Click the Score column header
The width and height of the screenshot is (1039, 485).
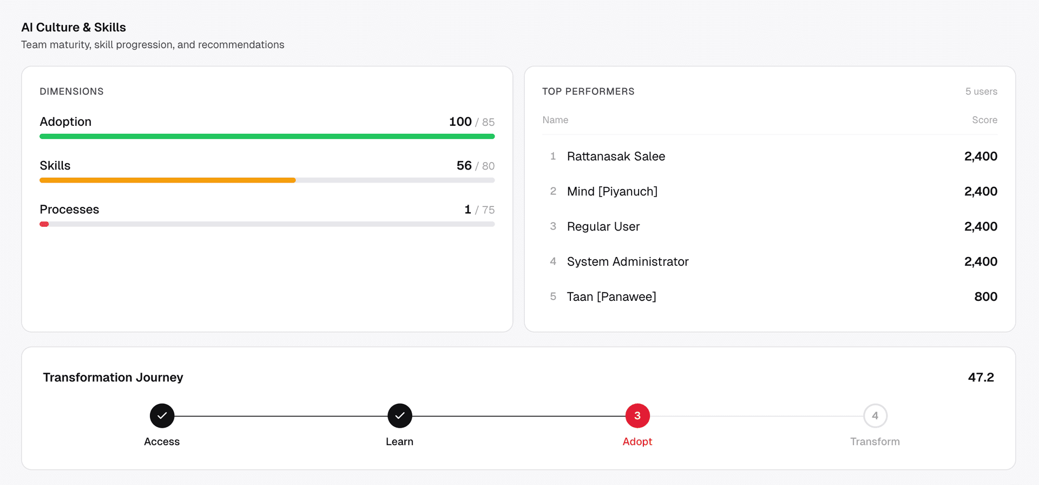[984, 120]
